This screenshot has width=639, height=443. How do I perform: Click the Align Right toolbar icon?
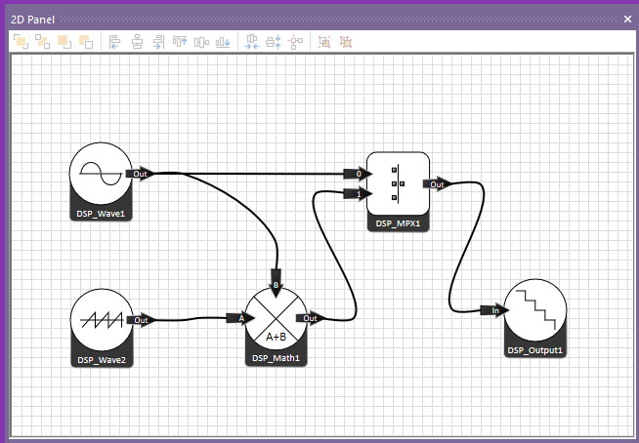tap(158, 41)
